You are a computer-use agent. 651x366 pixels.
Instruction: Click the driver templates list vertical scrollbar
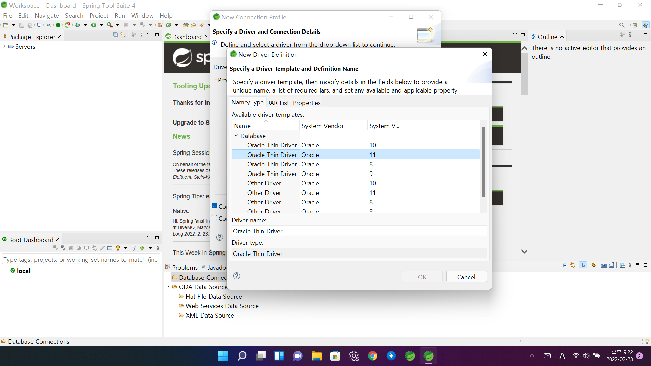tap(483, 163)
